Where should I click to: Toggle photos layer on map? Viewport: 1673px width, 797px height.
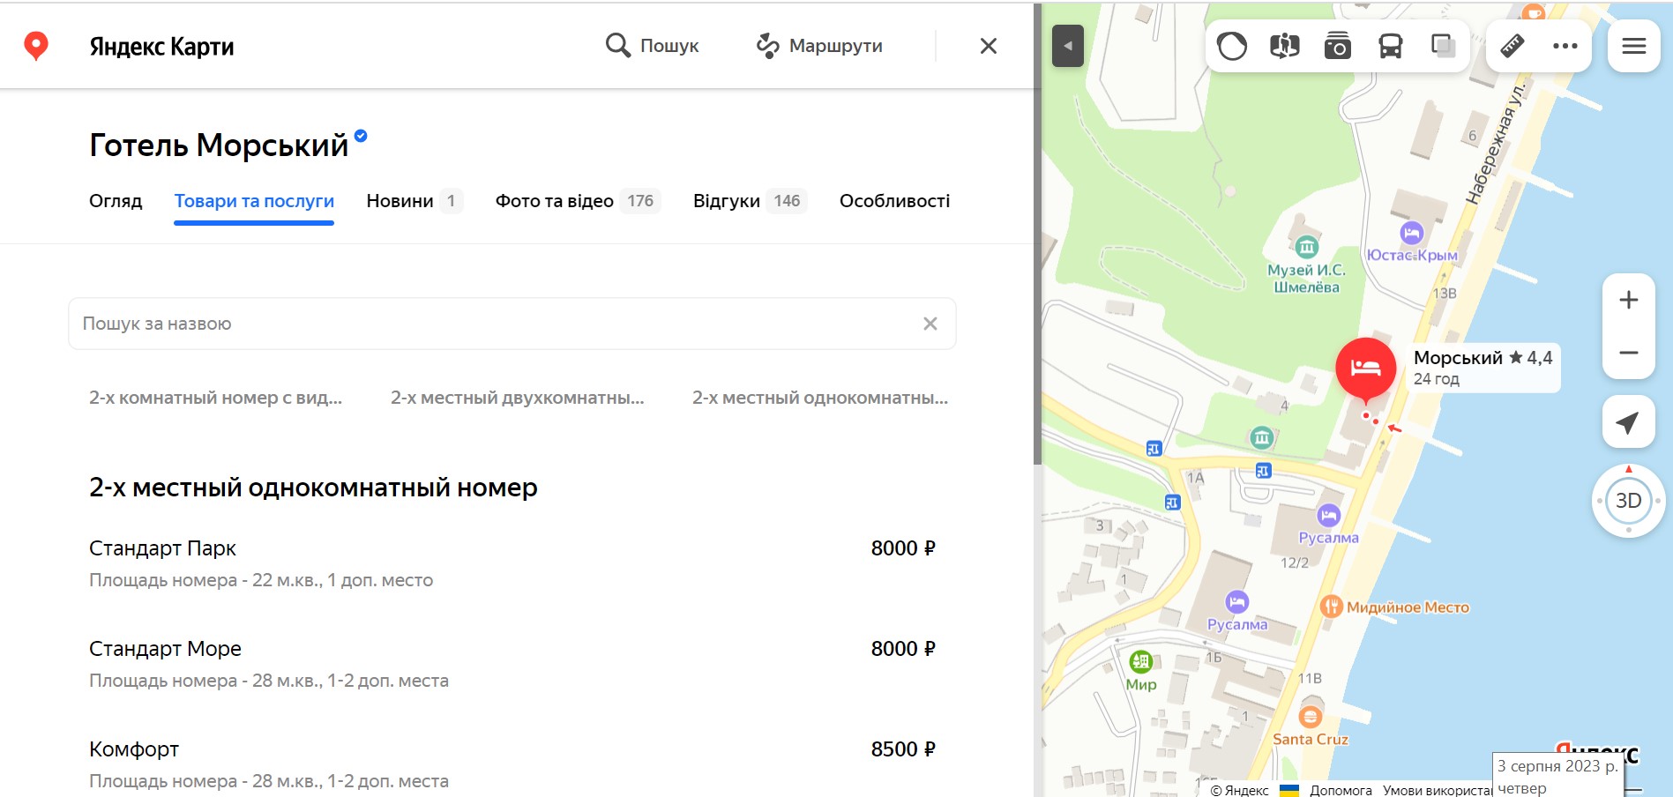pos(1337,46)
